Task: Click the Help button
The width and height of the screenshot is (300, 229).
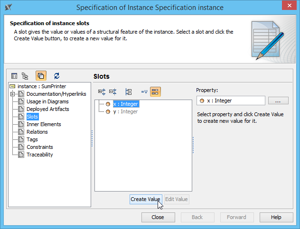Action: tap(276, 217)
